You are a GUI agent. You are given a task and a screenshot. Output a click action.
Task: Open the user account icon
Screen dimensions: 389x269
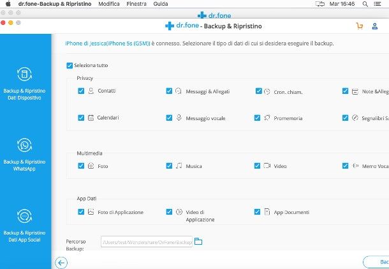click(374, 26)
